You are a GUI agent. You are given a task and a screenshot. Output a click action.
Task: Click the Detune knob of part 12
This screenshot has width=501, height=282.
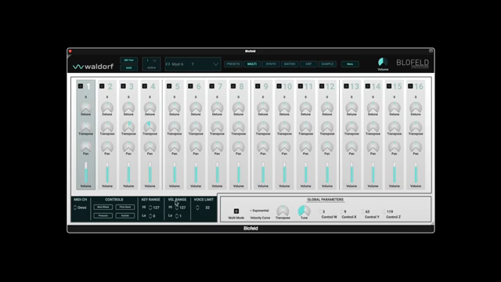pos(327,108)
